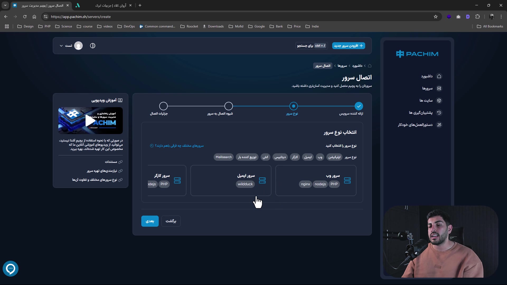The height and width of the screenshot is (285, 507).
Task: Open backups history icon in sidebar
Action: pyautogui.click(x=439, y=113)
